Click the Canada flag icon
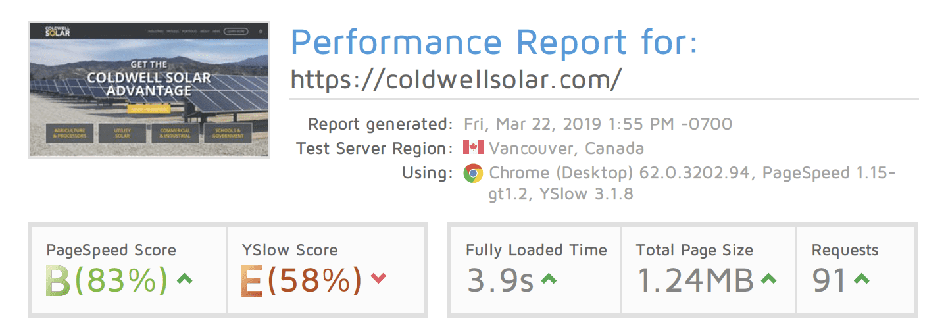 click(x=473, y=148)
